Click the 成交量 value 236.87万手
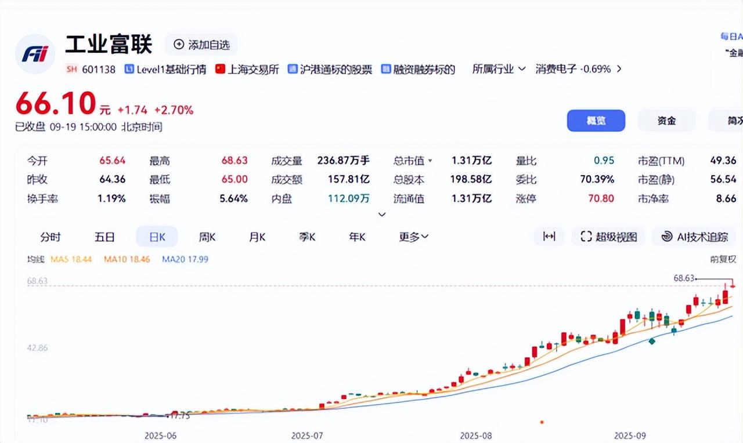This screenshot has height=443, width=743. pyautogui.click(x=344, y=161)
